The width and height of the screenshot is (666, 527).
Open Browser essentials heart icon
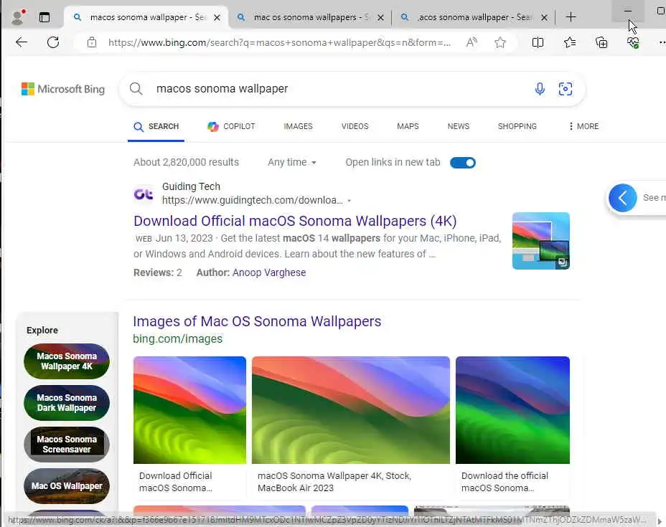point(633,42)
